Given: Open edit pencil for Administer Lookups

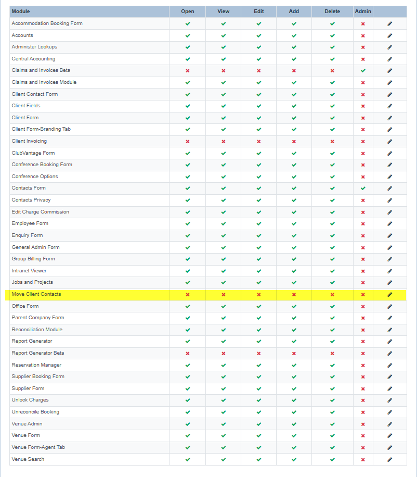Looking at the screenshot, I should [x=389, y=47].
